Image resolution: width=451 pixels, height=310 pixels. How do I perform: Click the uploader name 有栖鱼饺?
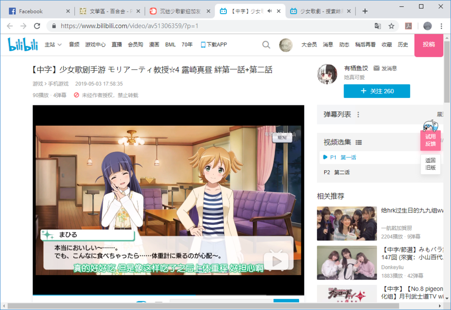[356, 68]
